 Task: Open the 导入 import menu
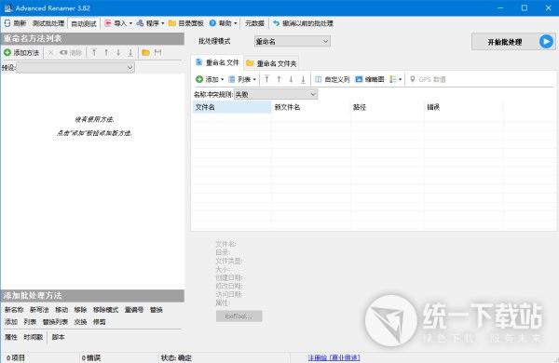pyautogui.click(x=118, y=23)
